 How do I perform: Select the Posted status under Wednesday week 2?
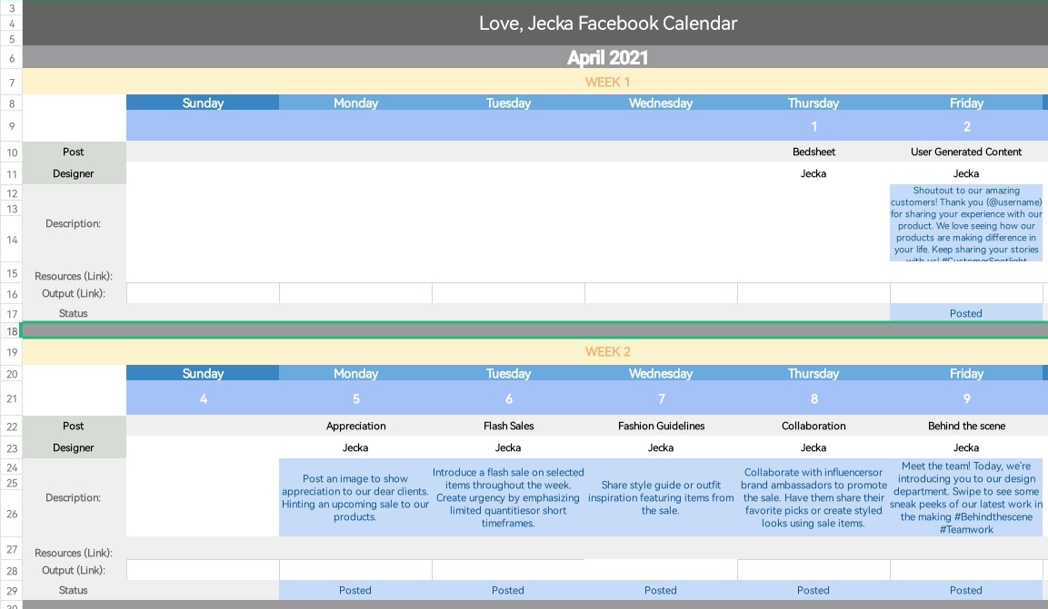pos(661,590)
